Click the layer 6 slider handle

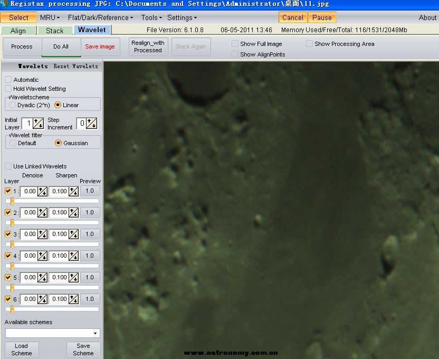click(12, 309)
